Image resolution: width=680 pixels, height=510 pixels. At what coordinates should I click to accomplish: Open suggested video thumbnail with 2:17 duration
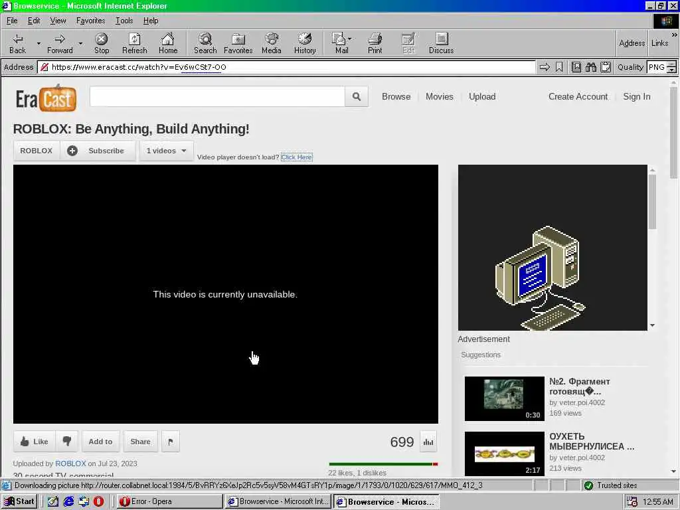point(505,454)
